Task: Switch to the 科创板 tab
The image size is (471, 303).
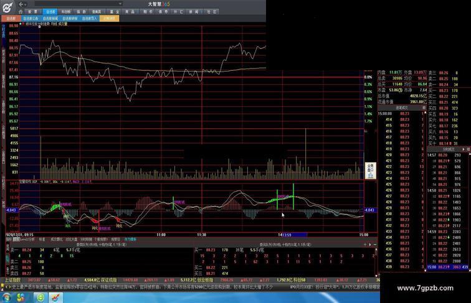Action: [66, 12]
